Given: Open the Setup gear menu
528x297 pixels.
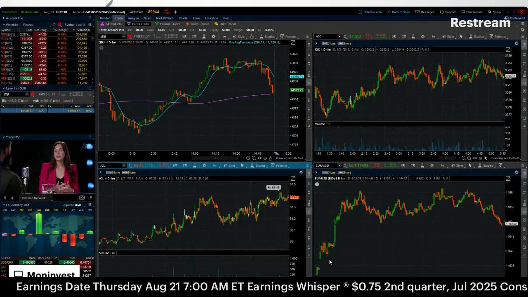Looking at the screenshot, I should tap(495, 12).
